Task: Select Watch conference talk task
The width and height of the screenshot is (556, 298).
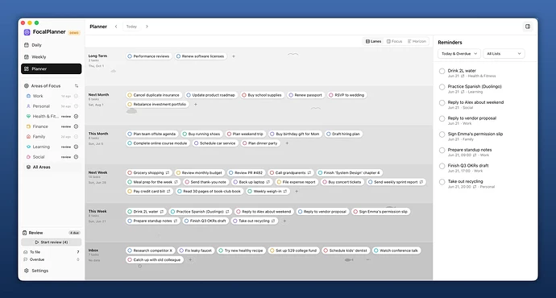Action: (x=396, y=250)
